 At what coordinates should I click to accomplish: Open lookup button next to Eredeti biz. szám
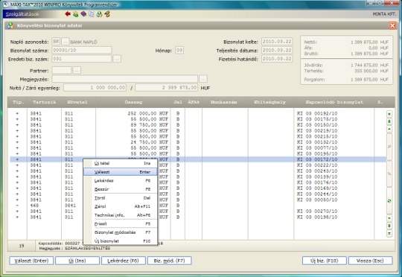pyautogui.click(x=117, y=59)
